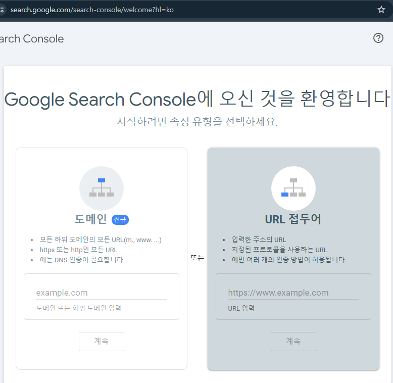Click bullet '에는 DNS 인증이 필요합니다.'
Screen dimensions: 393x383
pos(82,260)
